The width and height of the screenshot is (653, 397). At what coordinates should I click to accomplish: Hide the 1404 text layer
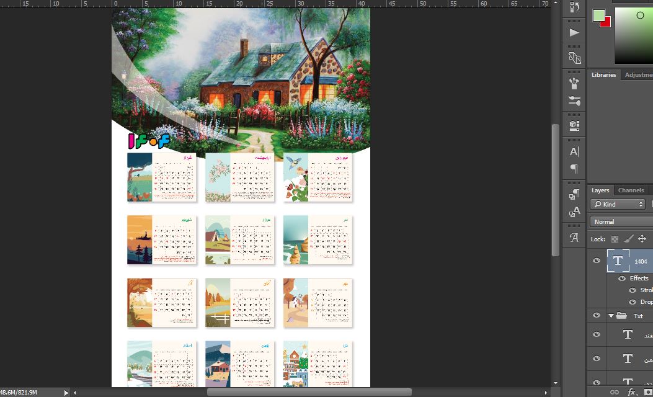[x=597, y=261]
